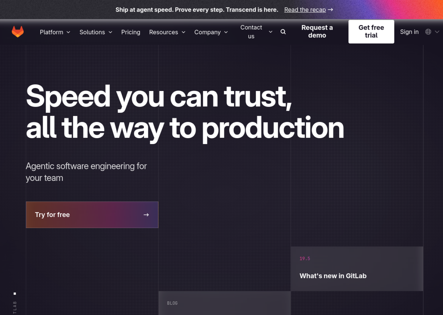Click Get free trial button
443x315 pixels.
371,31
